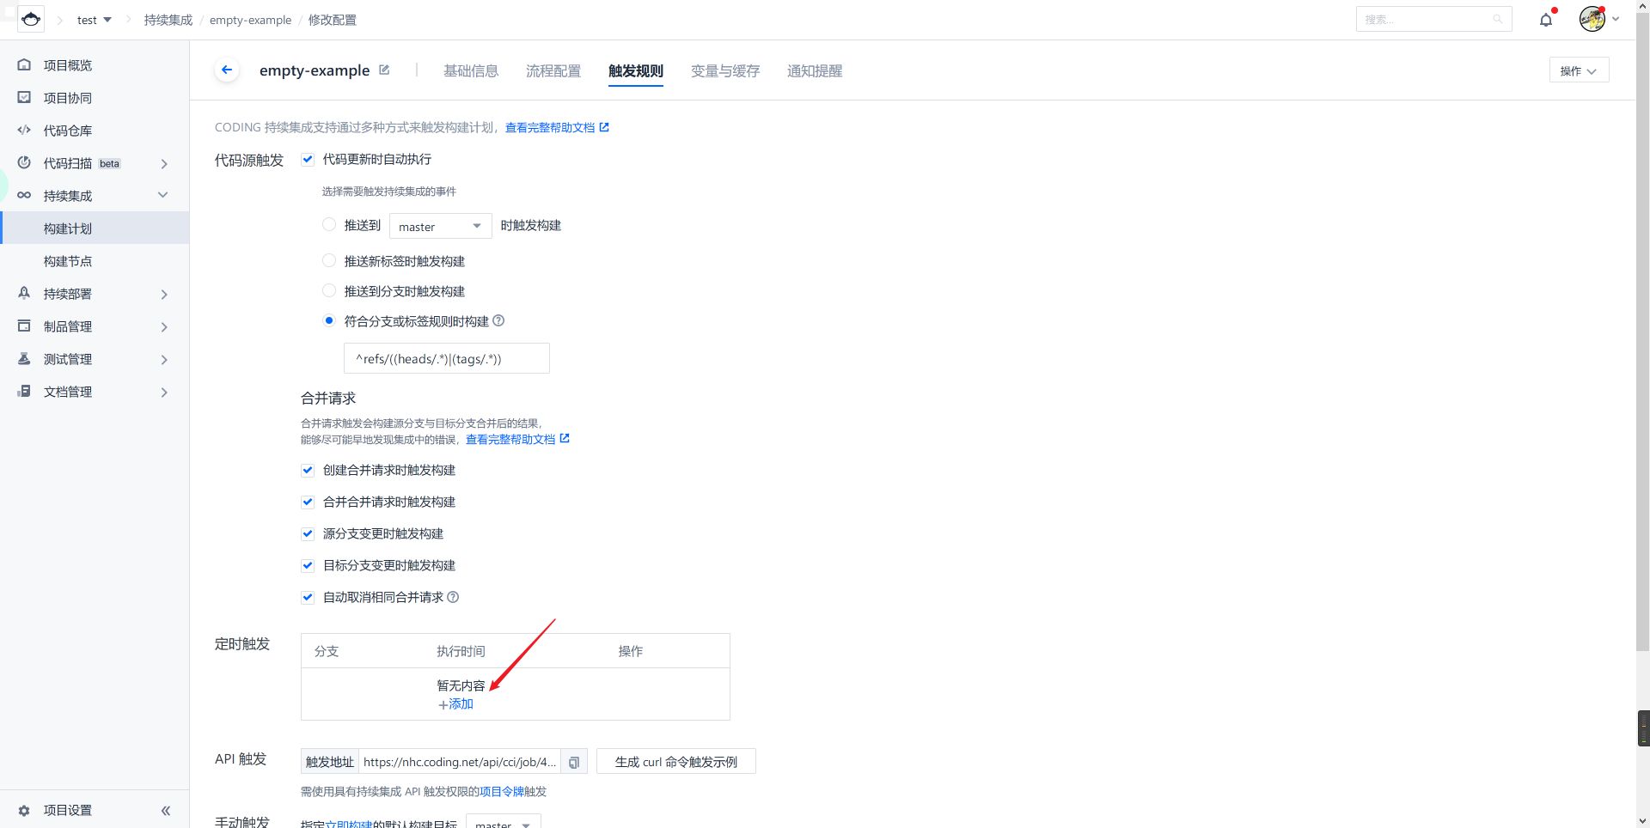
Task: Open the master branch dropdown
Action: pyautogui.click(x=440, y=226)
